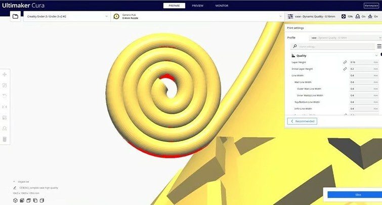Go back to Recommended settings
This screenshot has height=205, width=382.
click(302, 121)
